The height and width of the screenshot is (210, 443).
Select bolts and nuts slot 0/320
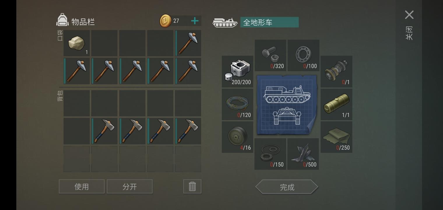click(270, 55)
